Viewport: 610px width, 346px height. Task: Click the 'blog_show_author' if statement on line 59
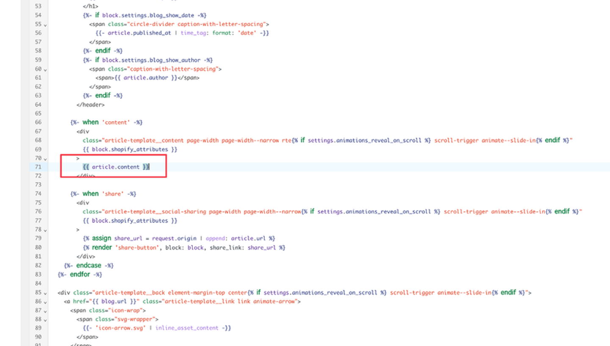pyautogui.click(x=148, y=60)
